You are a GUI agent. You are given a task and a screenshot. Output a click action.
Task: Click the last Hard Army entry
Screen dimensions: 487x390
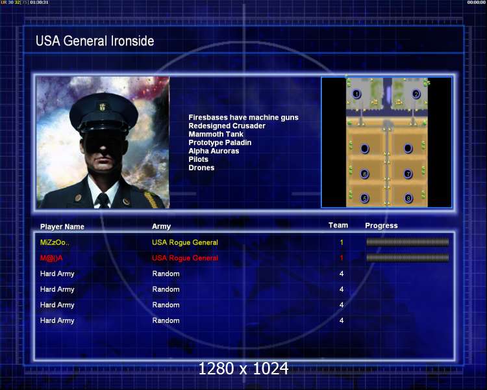(57, 320)
